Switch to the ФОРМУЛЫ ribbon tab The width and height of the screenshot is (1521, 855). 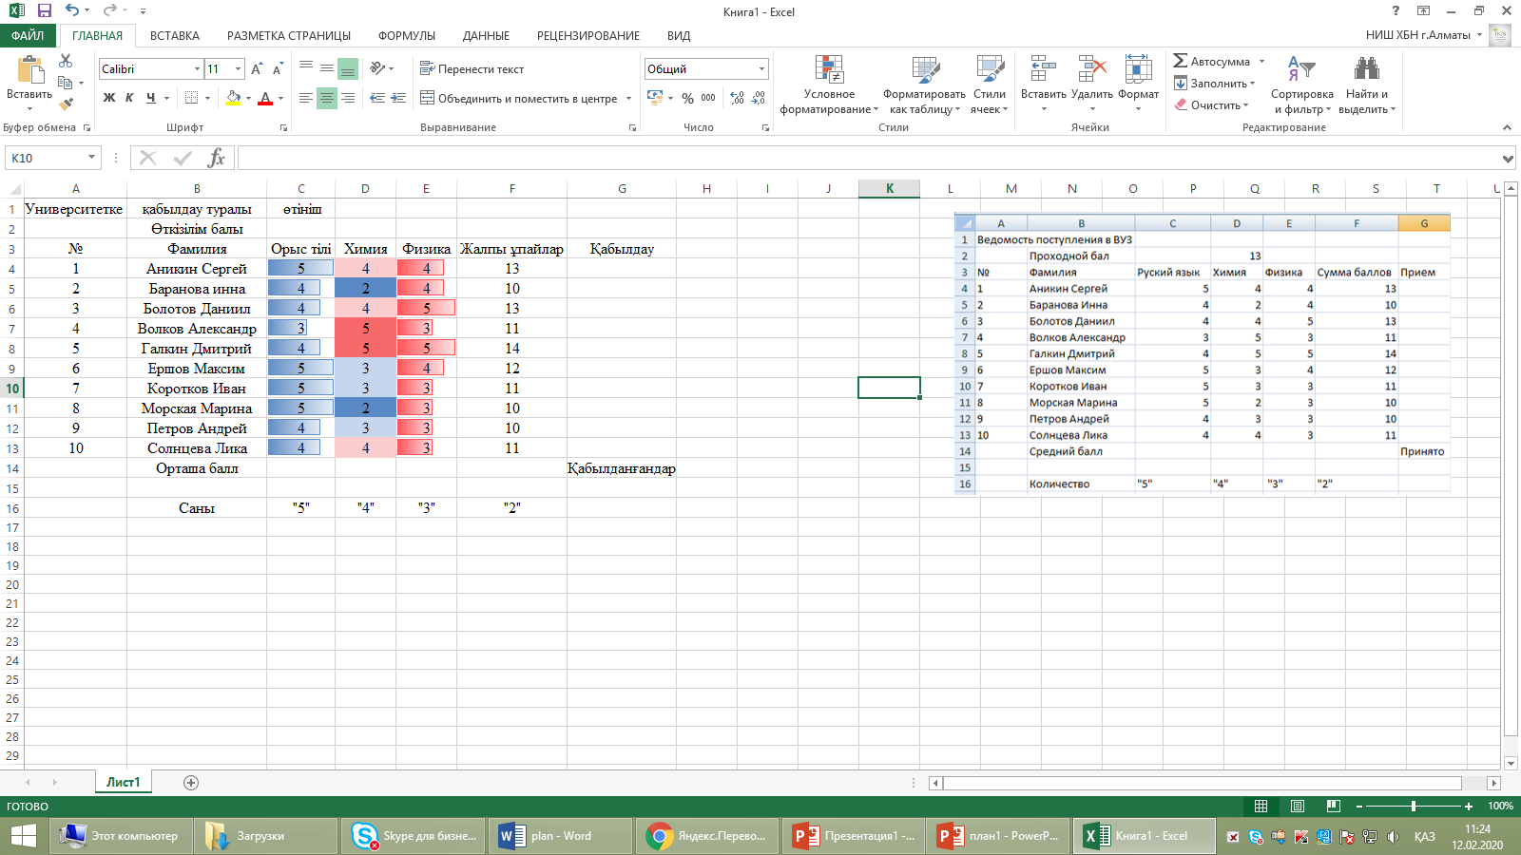(406, 36)
